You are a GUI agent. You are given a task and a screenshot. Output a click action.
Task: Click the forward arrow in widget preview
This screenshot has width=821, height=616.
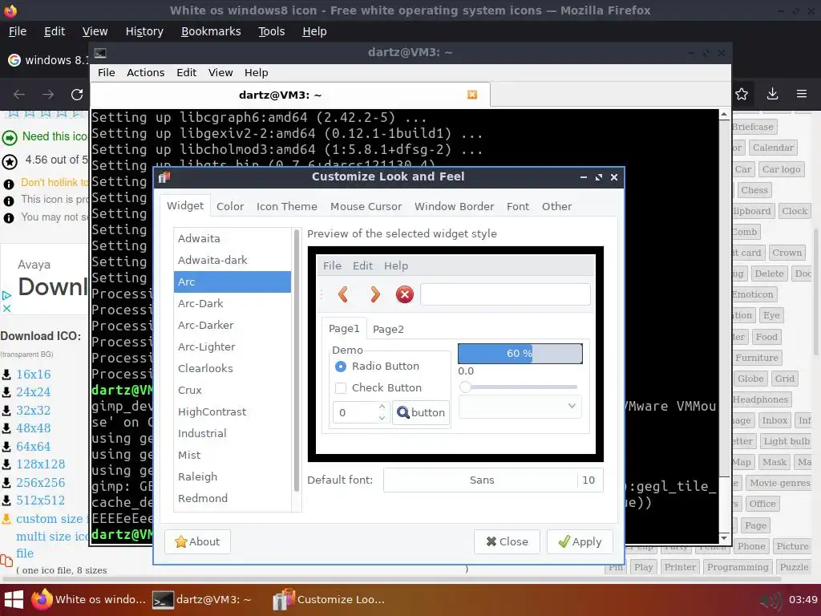point(375,294)
